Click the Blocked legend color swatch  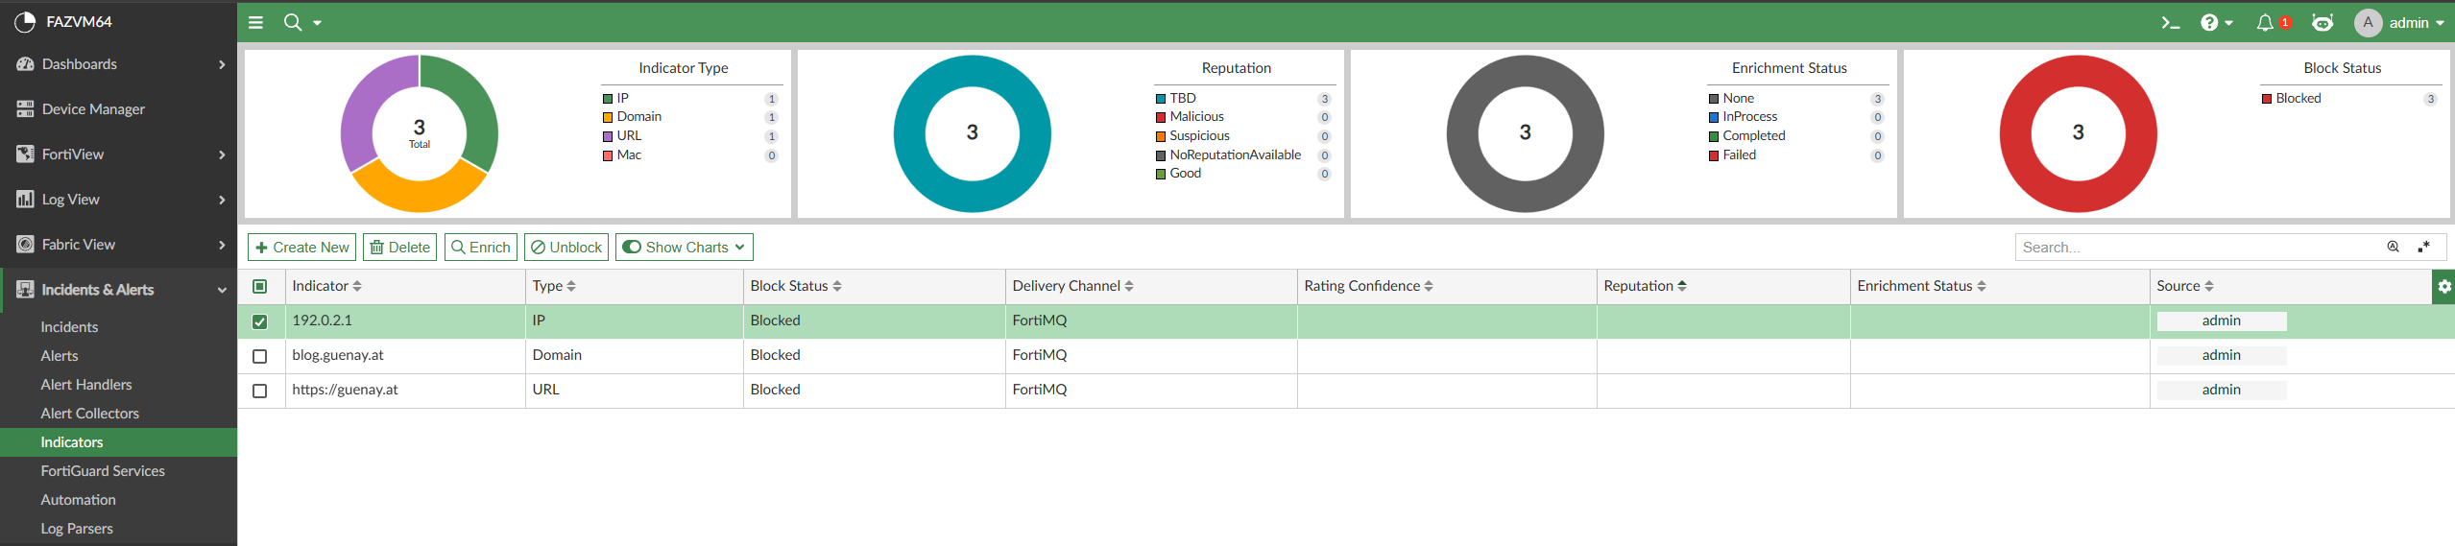click(2267, 99)
